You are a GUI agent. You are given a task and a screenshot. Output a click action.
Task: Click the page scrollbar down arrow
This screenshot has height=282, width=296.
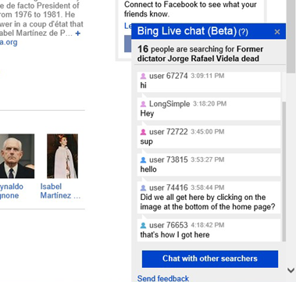coord(291,270)
